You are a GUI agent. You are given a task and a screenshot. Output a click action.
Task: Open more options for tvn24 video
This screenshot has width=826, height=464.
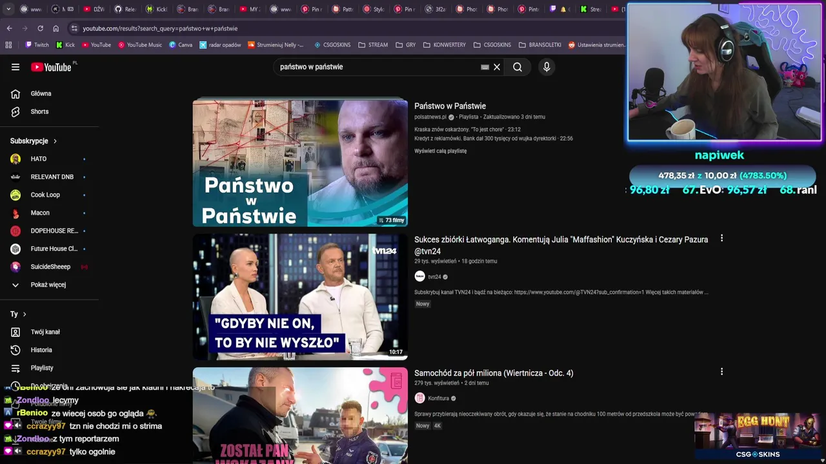tap(721, 238)
